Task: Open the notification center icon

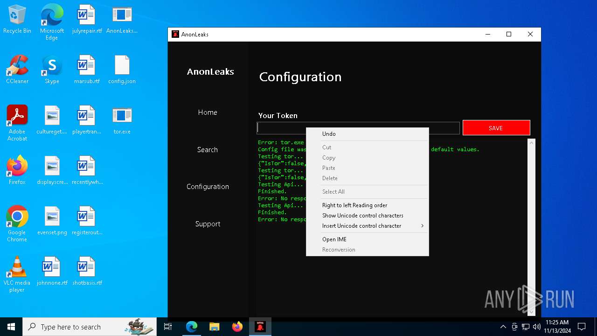Action: (x=582, y=327)
